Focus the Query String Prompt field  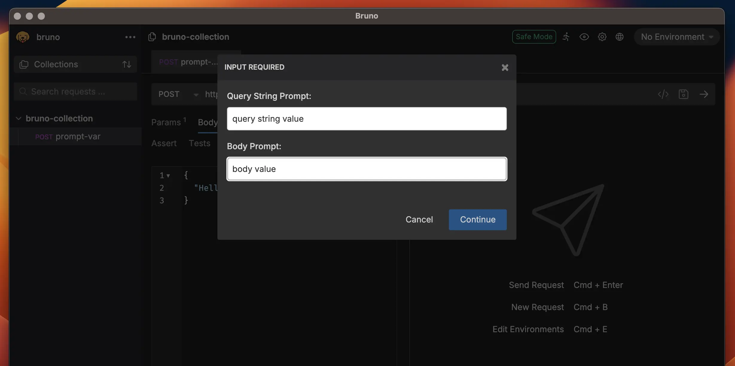click(x=367, y=119)
